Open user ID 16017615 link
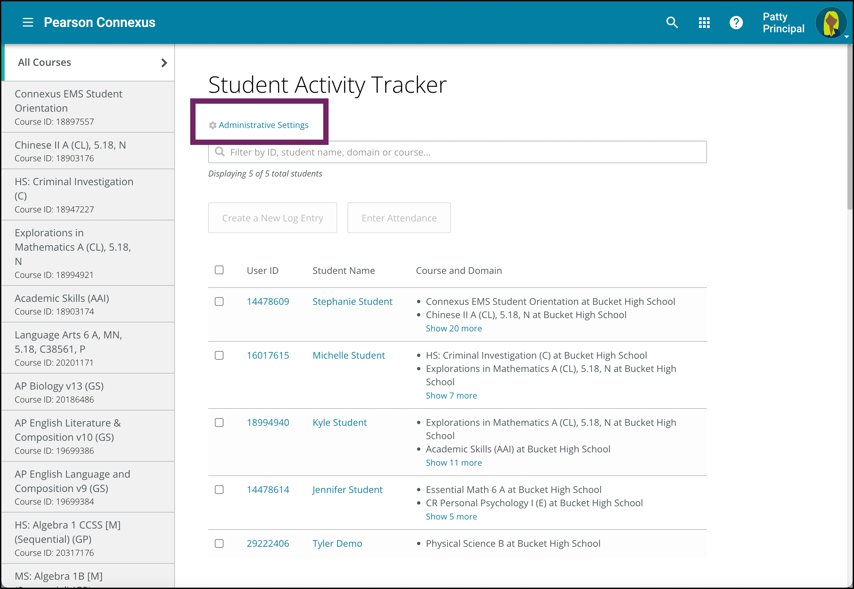 268,355
